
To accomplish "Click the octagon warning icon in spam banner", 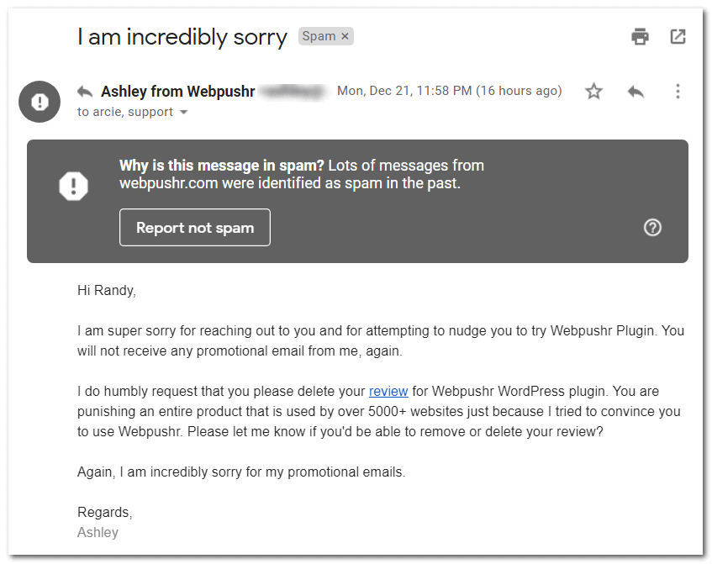I will 74,185.
